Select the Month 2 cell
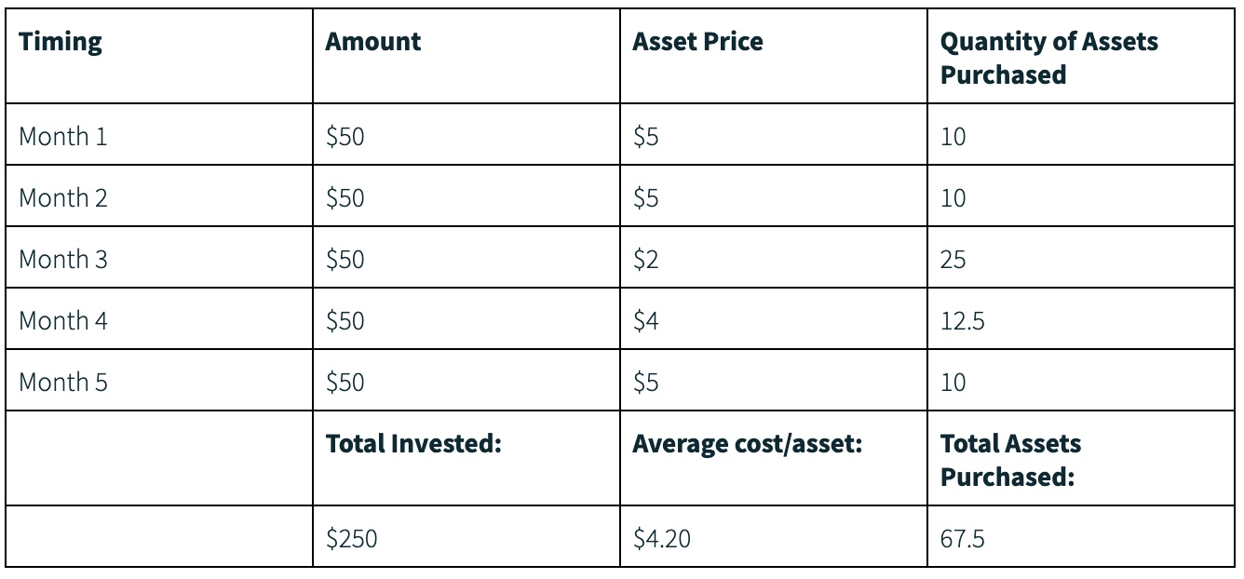1244x579 pixels. click(x=63, y=198)
